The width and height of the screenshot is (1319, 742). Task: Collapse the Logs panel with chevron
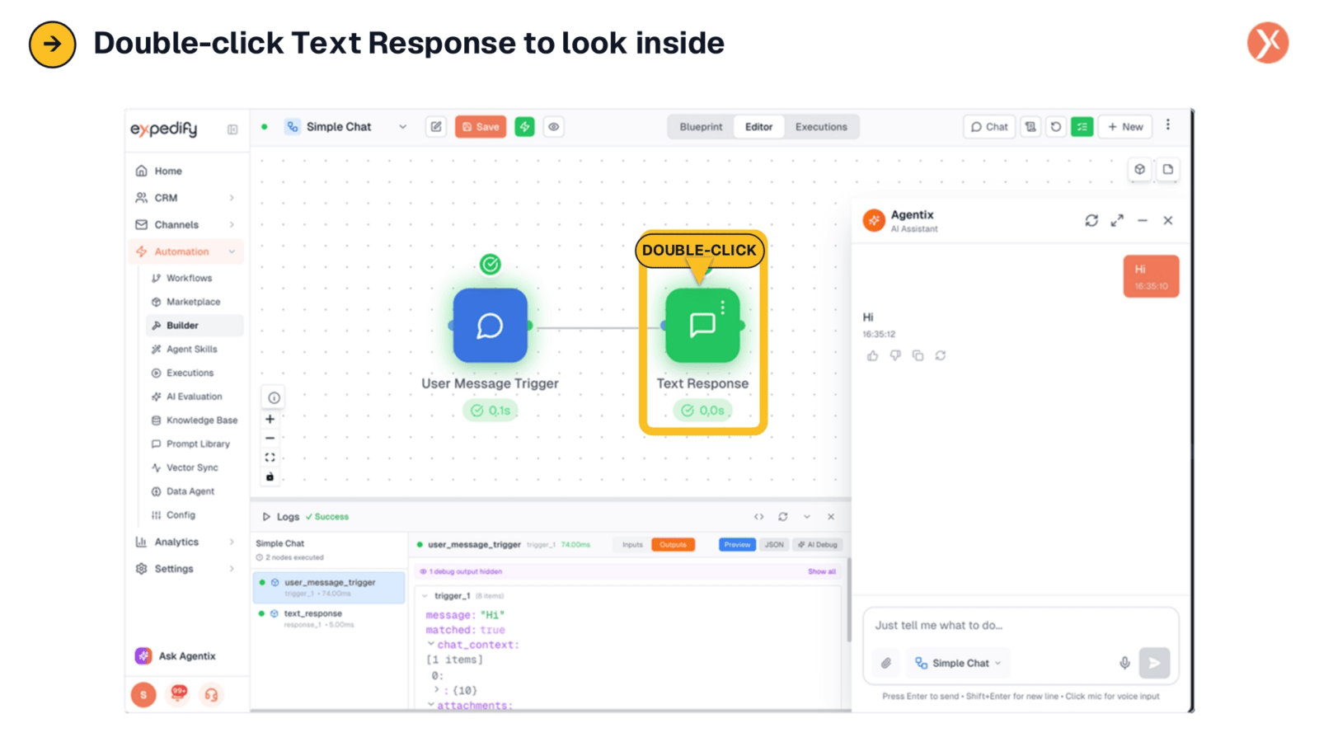tap(807, 517)
